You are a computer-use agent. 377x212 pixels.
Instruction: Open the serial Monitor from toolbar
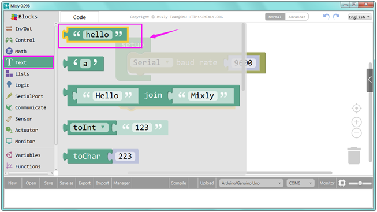pos(327,183)
